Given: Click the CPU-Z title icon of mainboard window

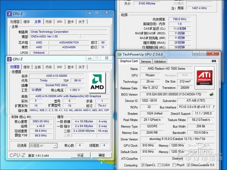Looking at the screenshot, I should 9,14.
